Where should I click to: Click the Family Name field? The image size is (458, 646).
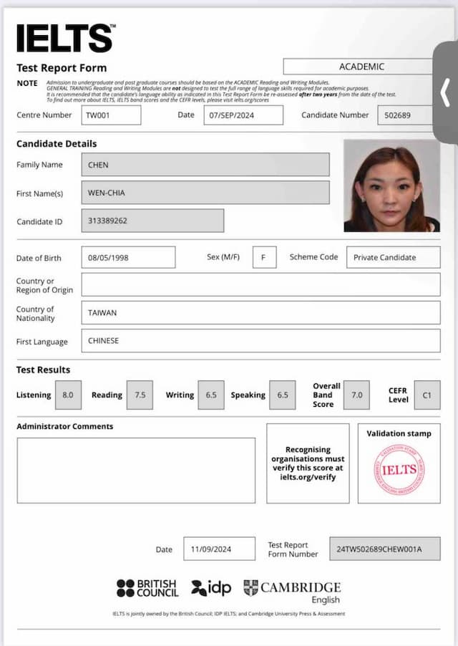(x=205, y=165)
